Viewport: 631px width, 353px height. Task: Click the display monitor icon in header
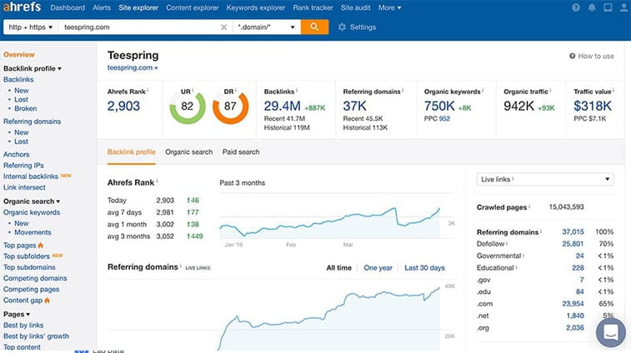pos(608,7)
